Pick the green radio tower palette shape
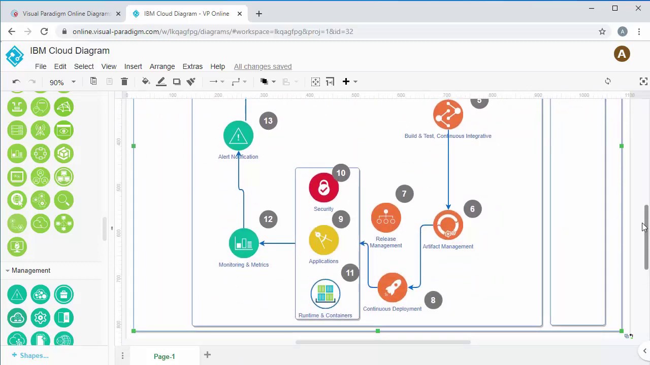650x365 pixels. click(x=40, y=130)
